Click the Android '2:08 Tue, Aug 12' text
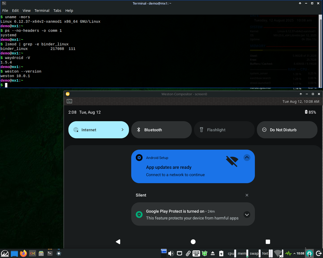Viewport: 323px width, 258px height. (84, 112)
